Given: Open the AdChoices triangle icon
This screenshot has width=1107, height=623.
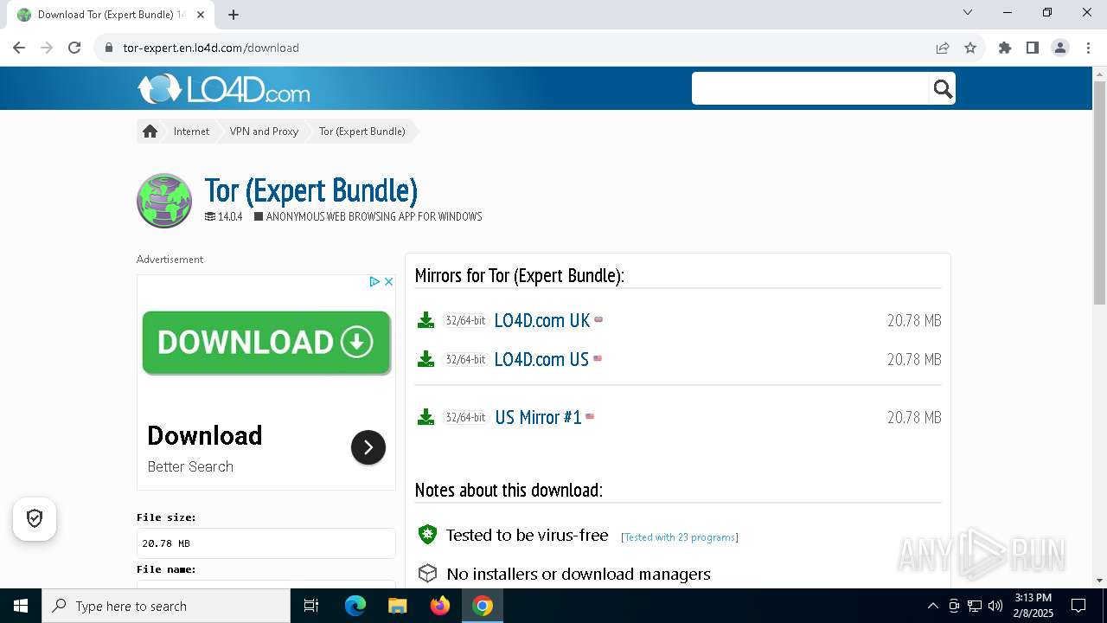Looking at the screenshot, I should (374, 281).
